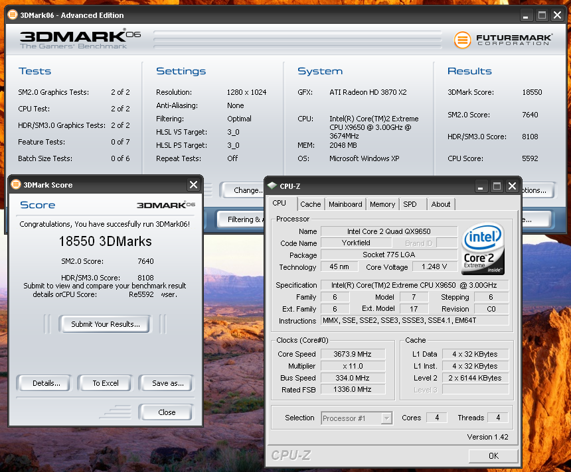
Task: Click the Instructions field in CPU-Z
Action: (414, 320)
